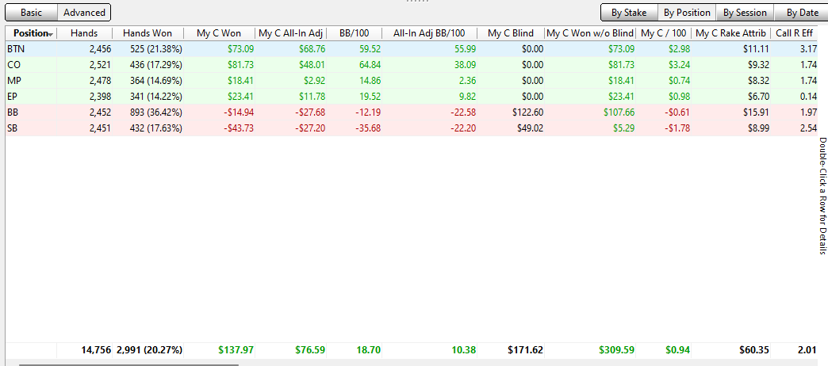The image size is (828, 366).
Task: Switch to the Advanced view tab
Action: (x=84, y=13)
